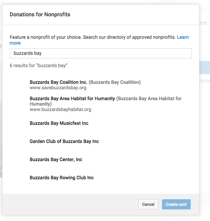Choose Buzzards Bay Musicfest Inc
Viewport: 210px width, 221px height.
[59, 123]
